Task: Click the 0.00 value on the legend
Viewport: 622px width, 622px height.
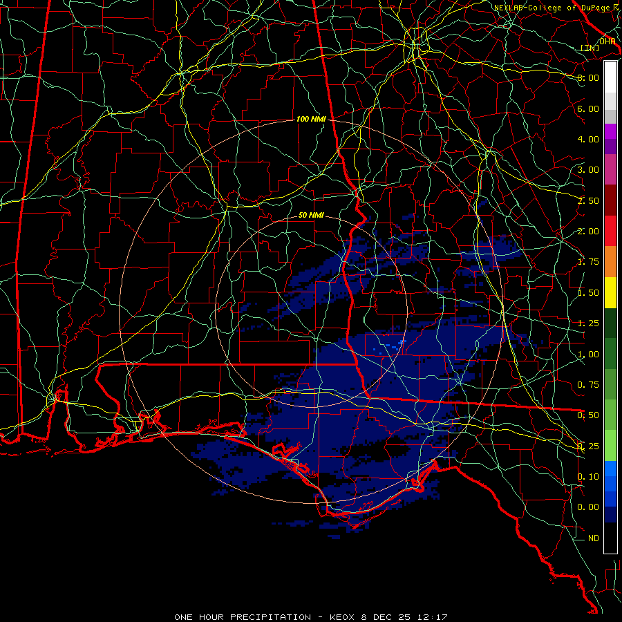Action: [588, 507]
